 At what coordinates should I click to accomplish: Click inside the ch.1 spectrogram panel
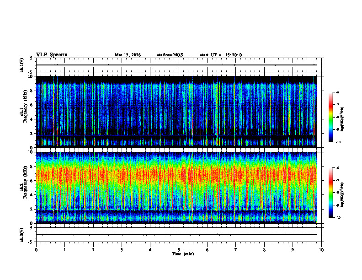176,112
